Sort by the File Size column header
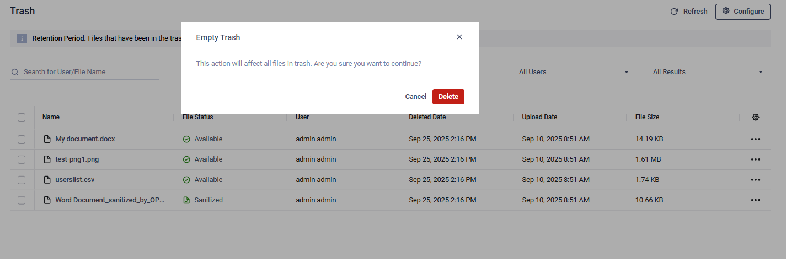Image resolution: width=786 pixels, height=259 pixels. [x=647, y=117]
